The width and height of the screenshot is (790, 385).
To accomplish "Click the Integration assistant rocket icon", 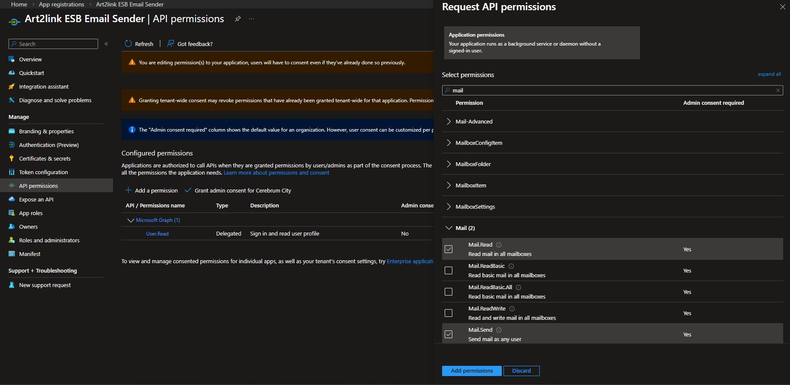I will coord(12,86).
